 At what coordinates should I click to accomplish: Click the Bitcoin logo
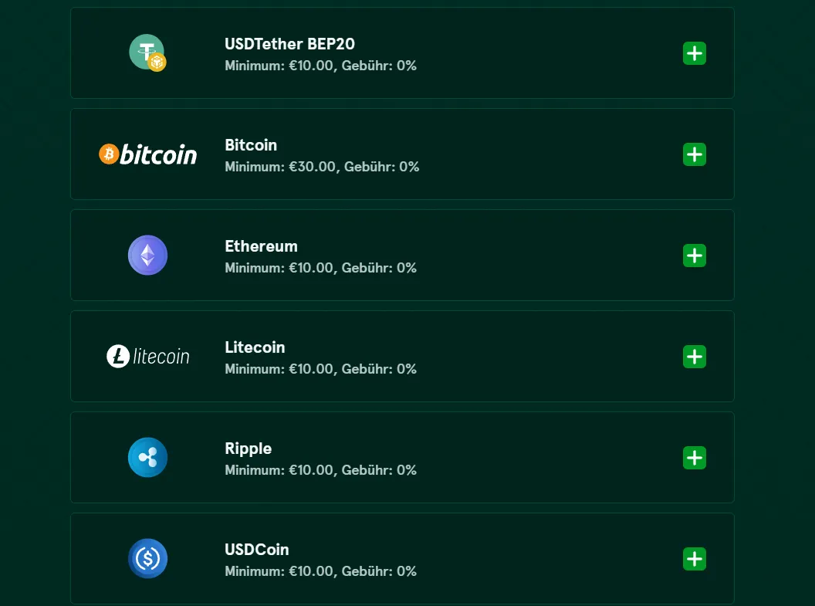click(147, 154)
